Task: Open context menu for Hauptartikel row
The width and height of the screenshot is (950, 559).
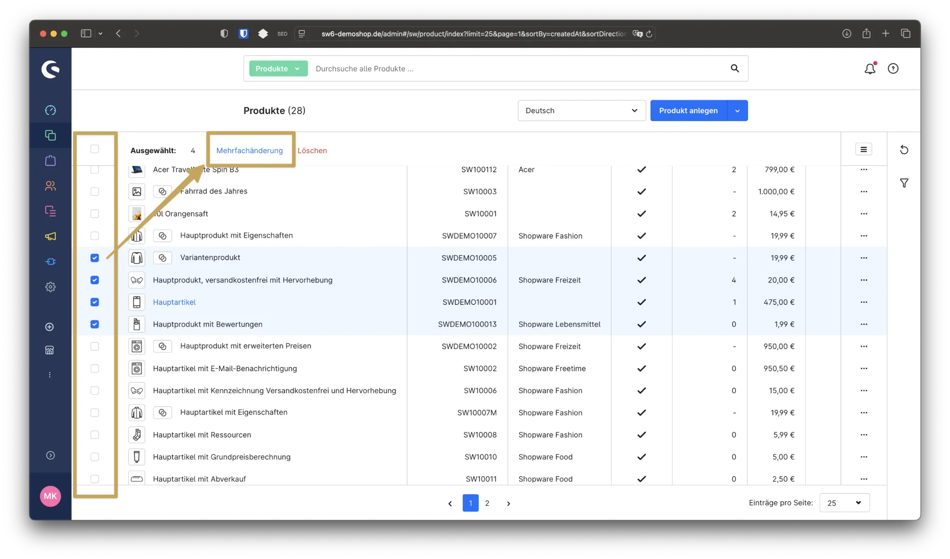Action: [864, 302]
